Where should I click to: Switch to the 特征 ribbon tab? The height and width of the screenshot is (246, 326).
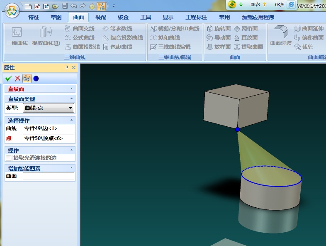(x=34, y=17)
